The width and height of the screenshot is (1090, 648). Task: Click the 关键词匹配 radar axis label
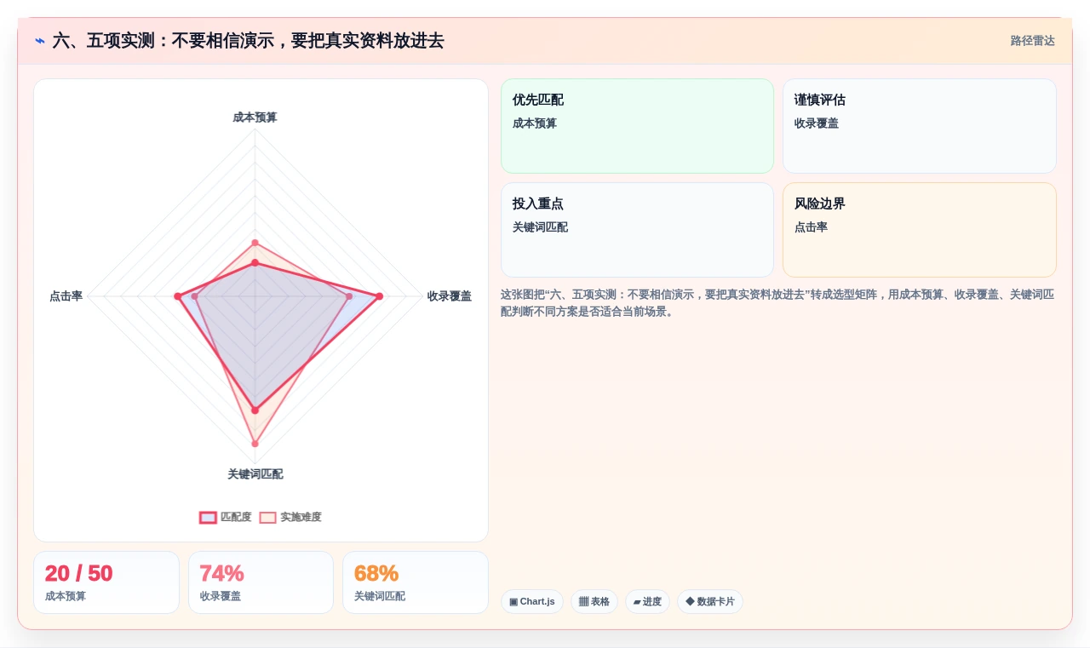point(255,474)
